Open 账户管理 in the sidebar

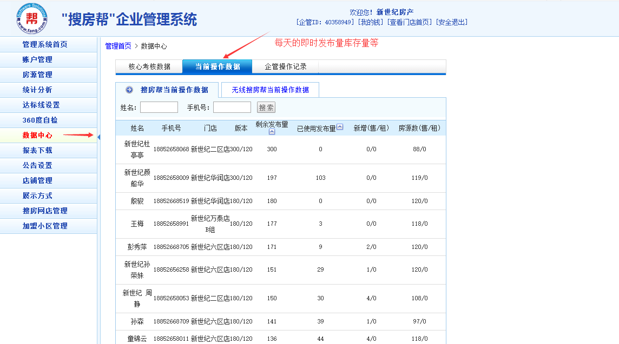37,59
